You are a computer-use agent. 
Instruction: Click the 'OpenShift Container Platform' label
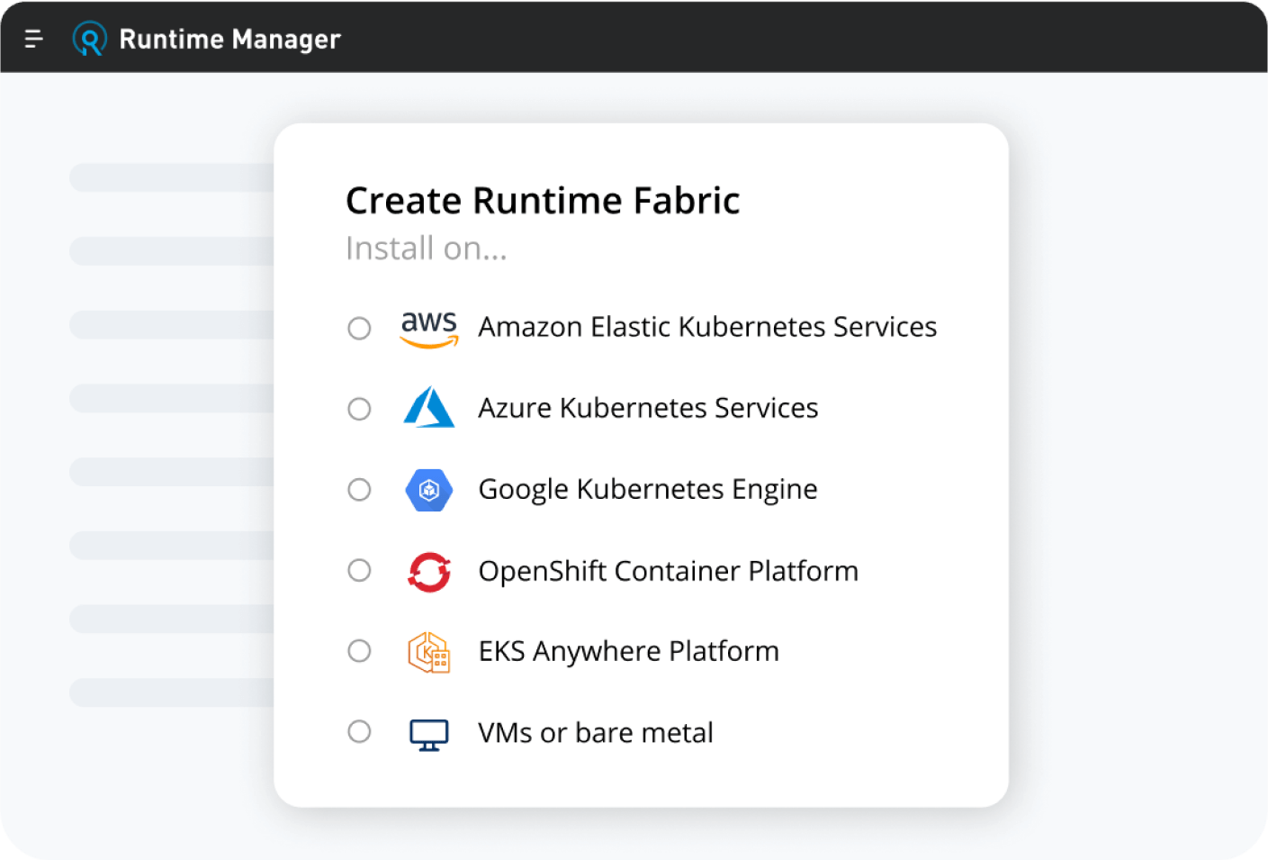click(668, 571)
